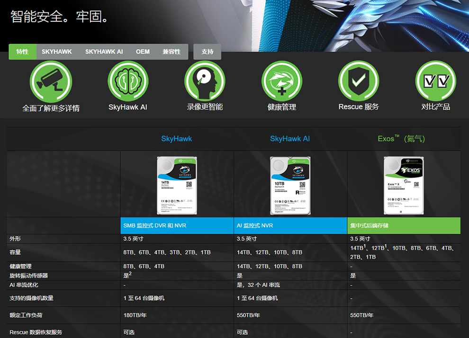
Task: Click the surveillance camera icon
Action: point(51,81)
